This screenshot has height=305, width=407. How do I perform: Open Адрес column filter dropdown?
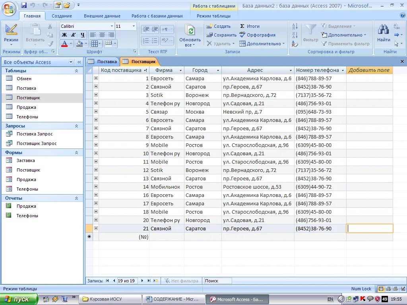[291, 70]
